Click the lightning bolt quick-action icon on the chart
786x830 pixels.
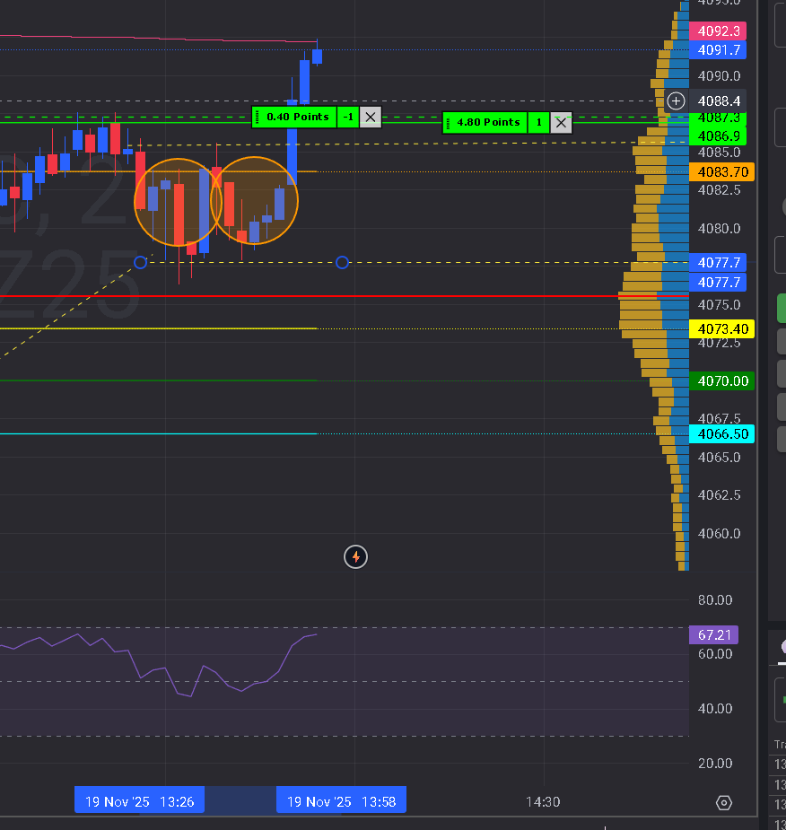(x=355, y=556)
